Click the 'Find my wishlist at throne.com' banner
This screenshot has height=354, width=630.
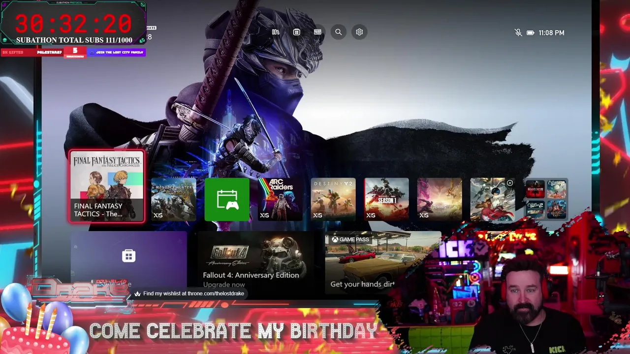click(x=189, y=294)
